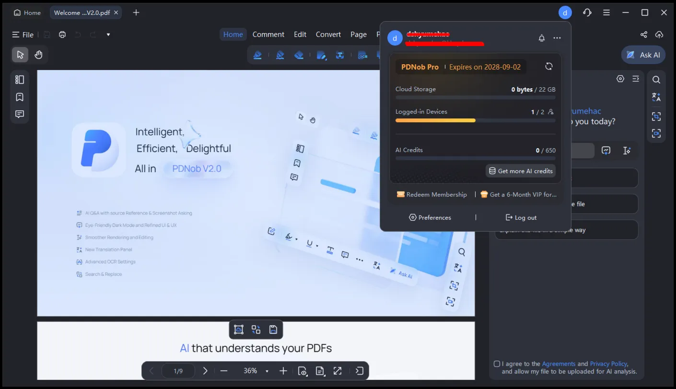Click the page number field 1/9
676x389 pixels.
(x=178, y=371)
